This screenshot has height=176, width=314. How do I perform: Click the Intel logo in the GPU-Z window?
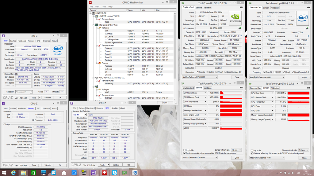[302, 18]
